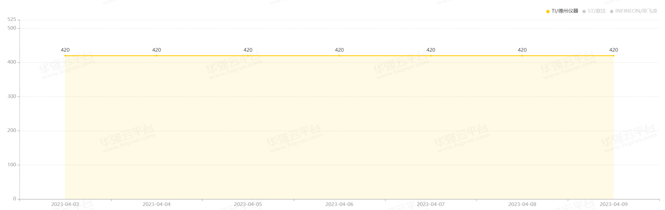Enable the INFINEON/英飞凌 legend series
The width and height of the screenshot is (665, 210).
[x=633, y=11]
